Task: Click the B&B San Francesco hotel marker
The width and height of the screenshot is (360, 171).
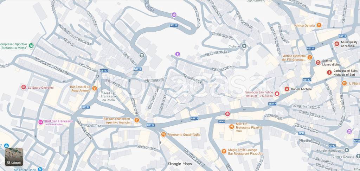Action: point(41,122)
